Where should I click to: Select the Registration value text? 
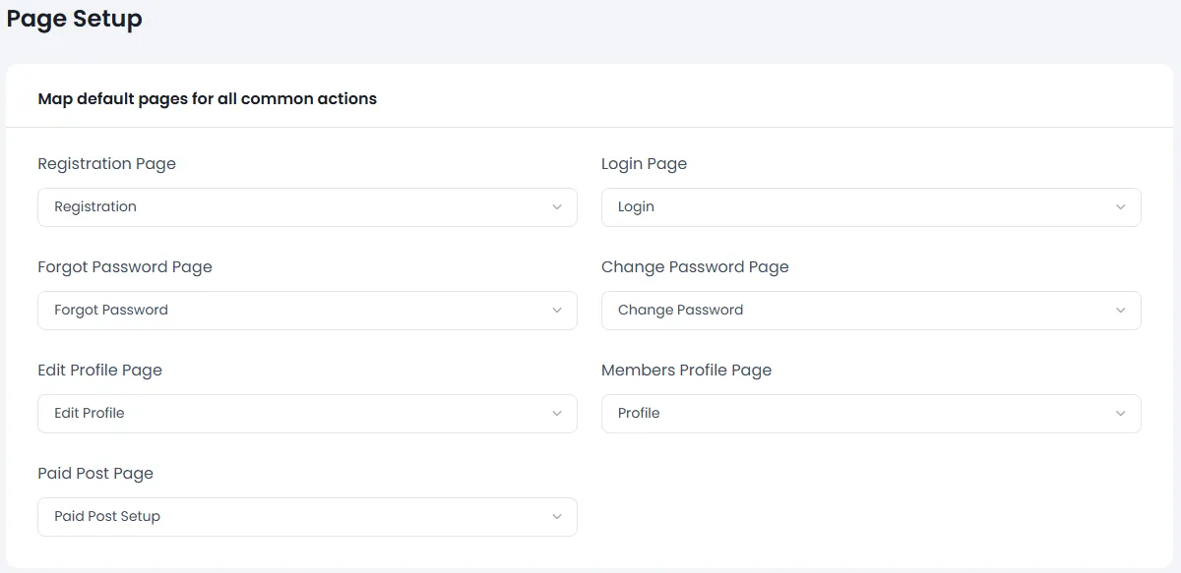click(x=94, y=206)
